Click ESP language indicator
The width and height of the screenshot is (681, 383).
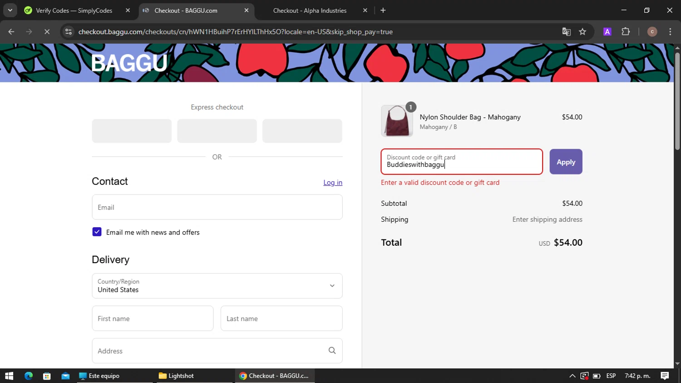[611, 376]
